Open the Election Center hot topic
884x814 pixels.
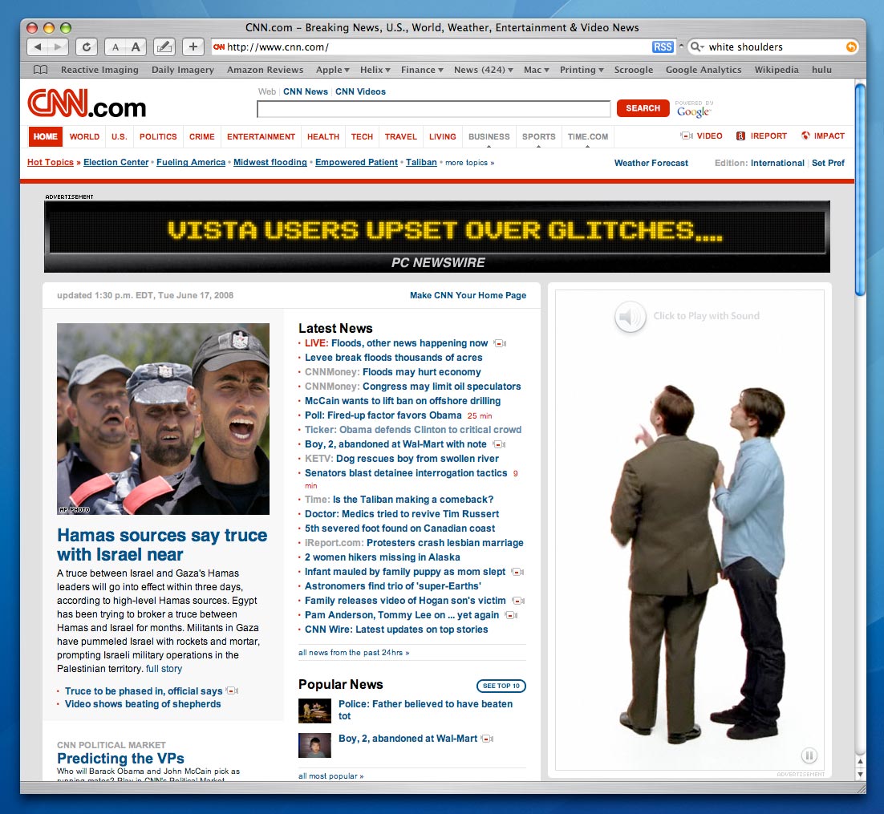pyautogui.click(x=116, y=162)
